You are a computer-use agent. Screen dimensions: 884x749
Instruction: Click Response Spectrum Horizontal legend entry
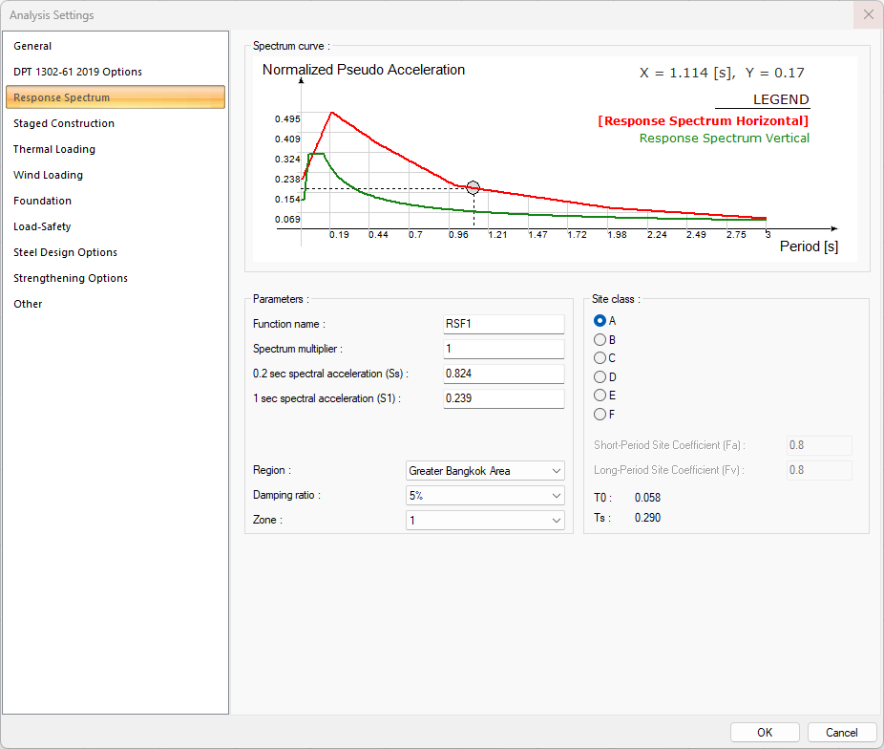pos(703,121)
